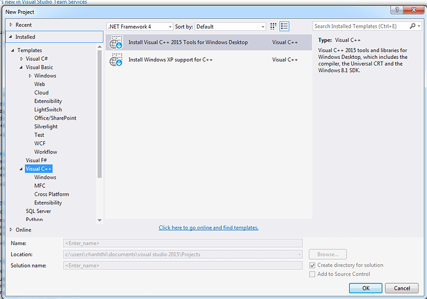
Task: Toggle Create directory for solution checkbox
Action: [312, 265]
